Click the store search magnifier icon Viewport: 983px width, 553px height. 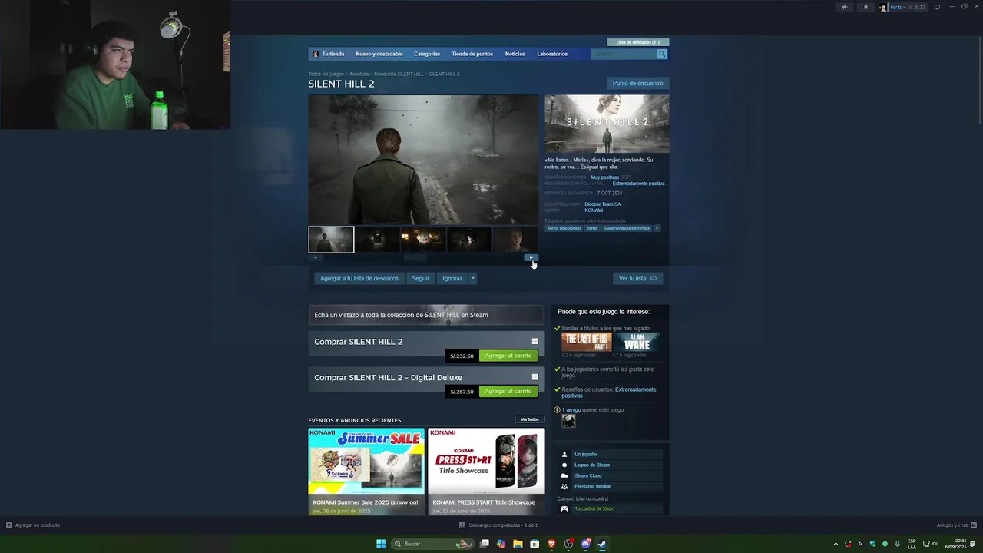coord(662,54)
